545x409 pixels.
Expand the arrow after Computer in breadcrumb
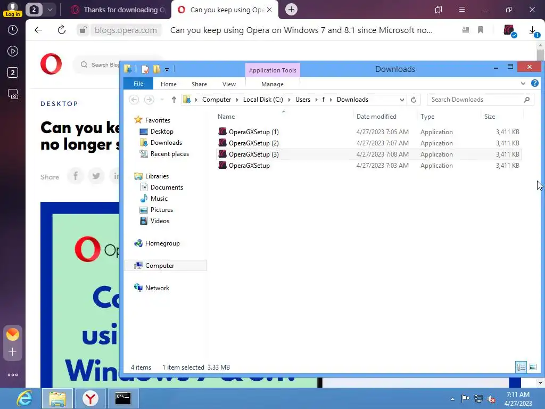point(237,100)
